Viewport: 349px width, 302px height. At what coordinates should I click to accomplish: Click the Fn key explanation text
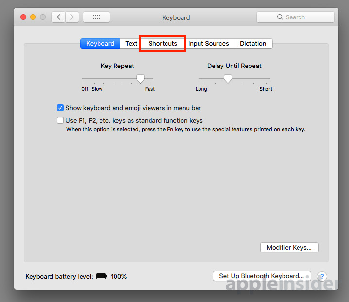click(186, 130)
